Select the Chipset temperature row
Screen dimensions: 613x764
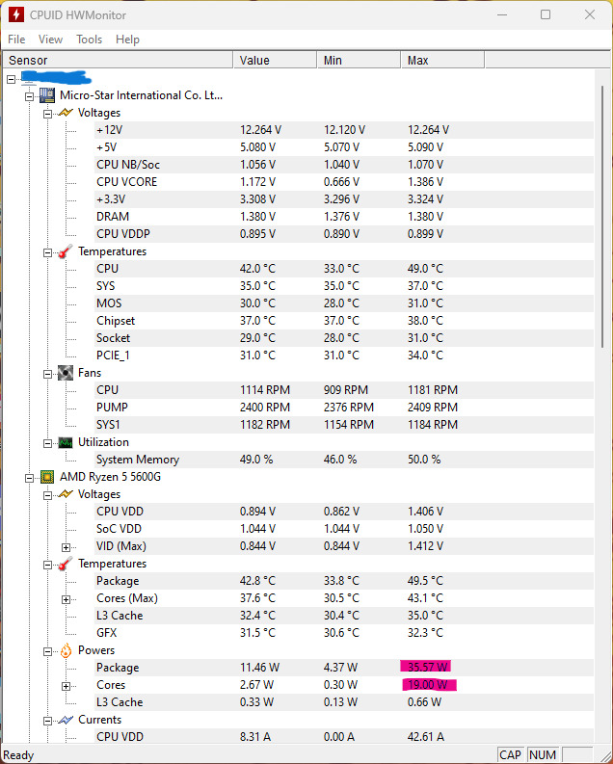(344, 321)
